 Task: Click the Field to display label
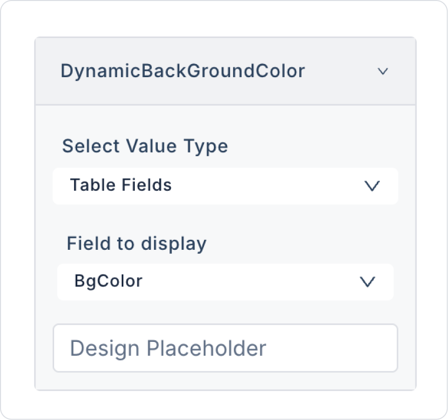coord(136,244)
